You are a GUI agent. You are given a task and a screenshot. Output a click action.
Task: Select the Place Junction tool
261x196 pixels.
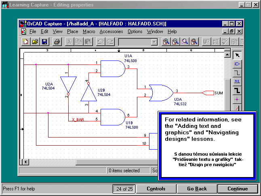click(x=238, y=99)
